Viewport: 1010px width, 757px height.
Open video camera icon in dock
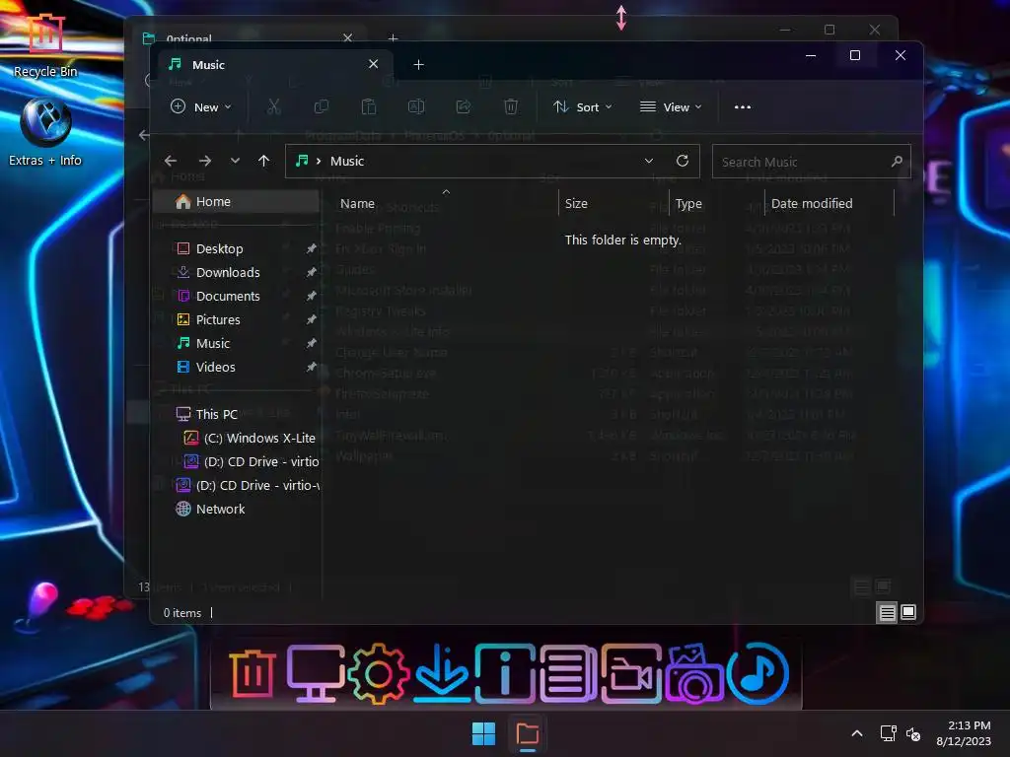point(631,673)
